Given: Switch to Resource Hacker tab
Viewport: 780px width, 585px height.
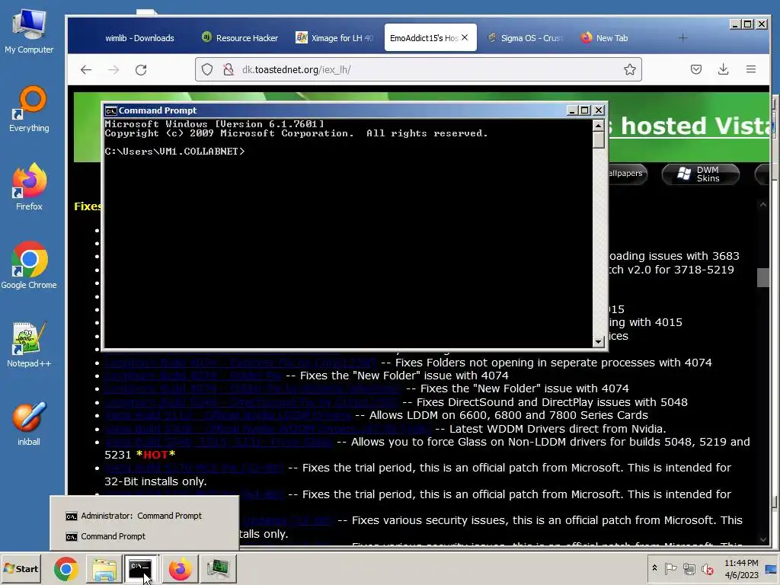Looking at the screenshot, I should click(240, 38).
